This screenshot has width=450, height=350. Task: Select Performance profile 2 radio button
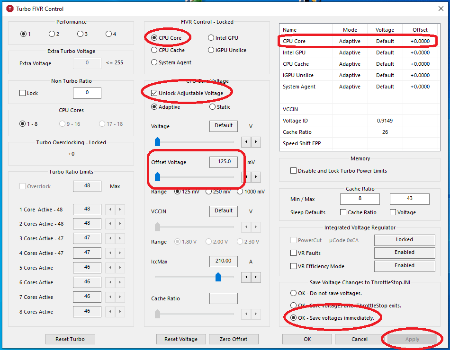click(x=52, y=34)
